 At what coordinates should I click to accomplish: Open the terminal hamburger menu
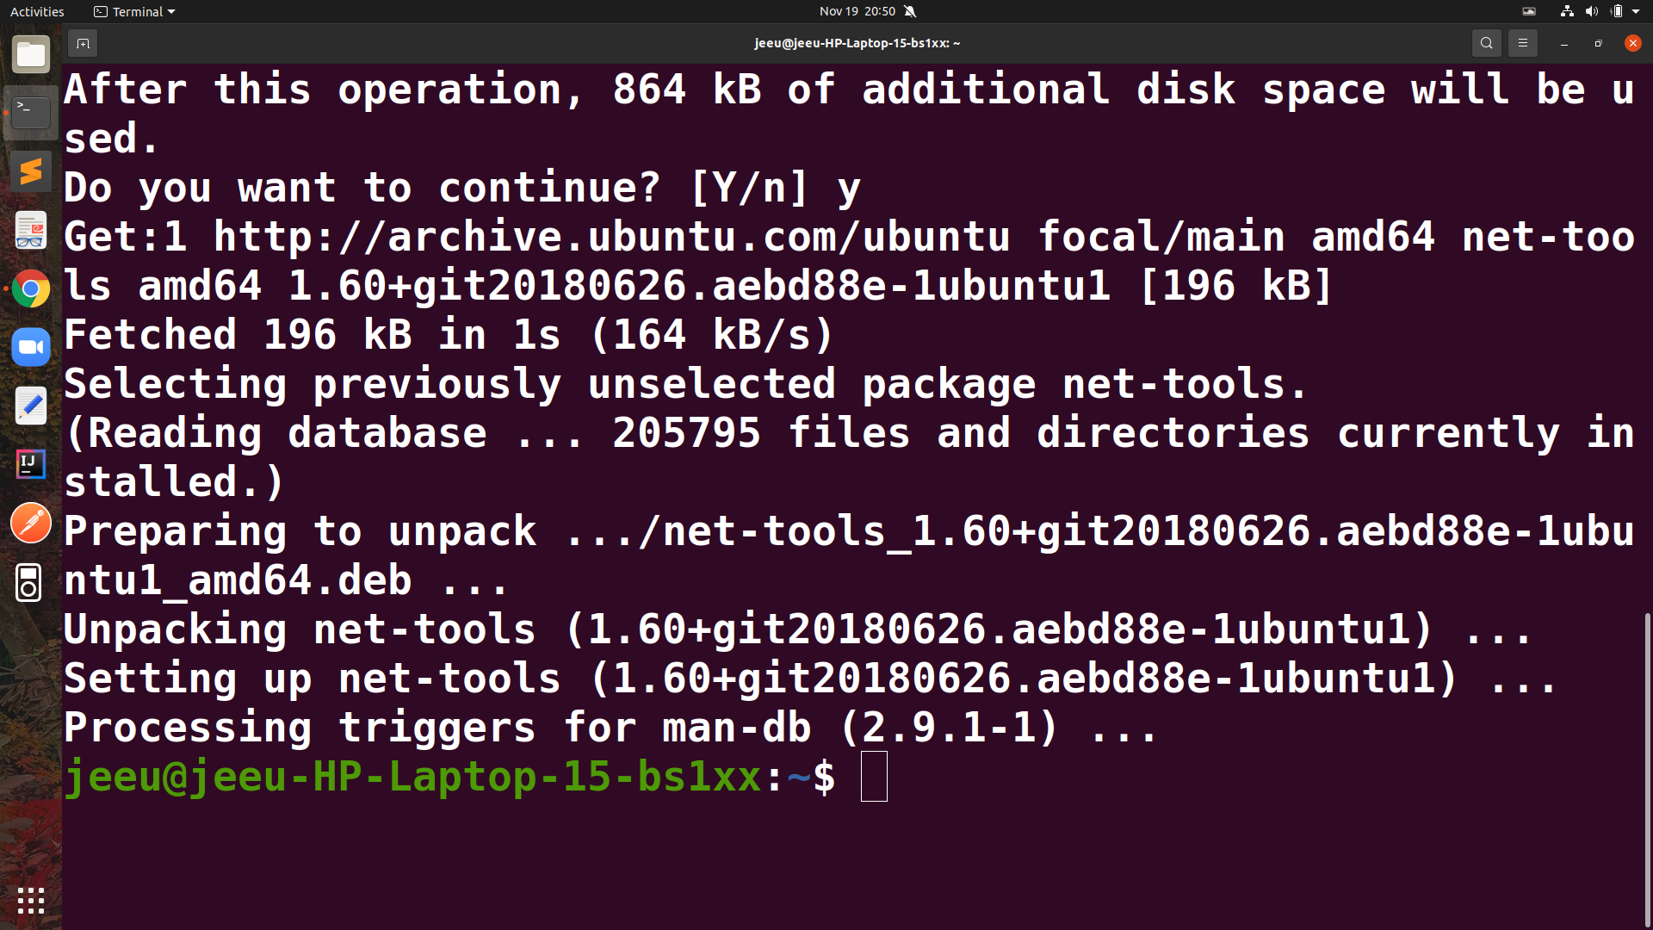point(1522,43)
